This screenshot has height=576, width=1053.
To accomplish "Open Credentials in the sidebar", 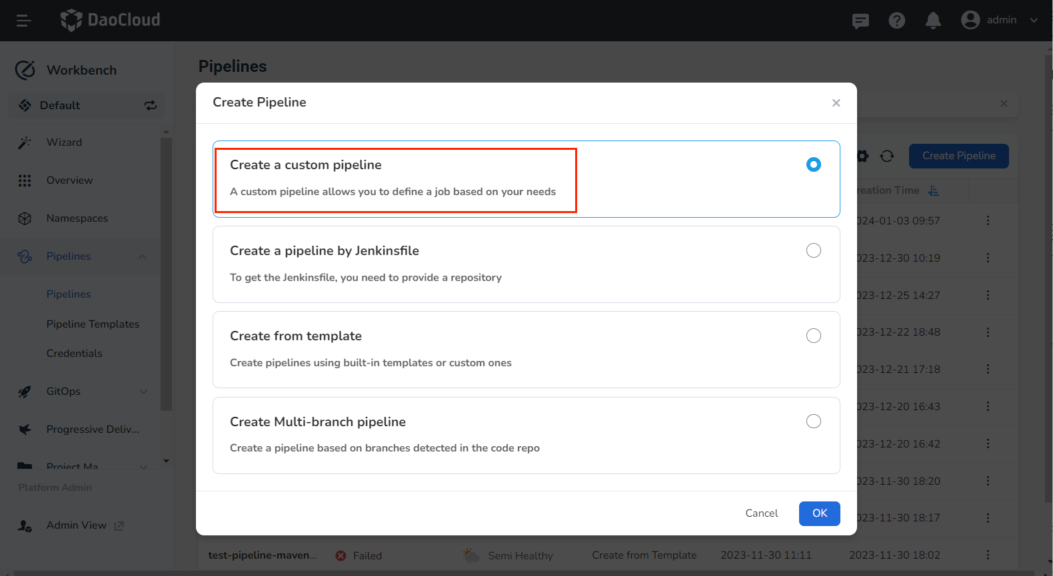I will pyautogui.click(x=74, y=354).
